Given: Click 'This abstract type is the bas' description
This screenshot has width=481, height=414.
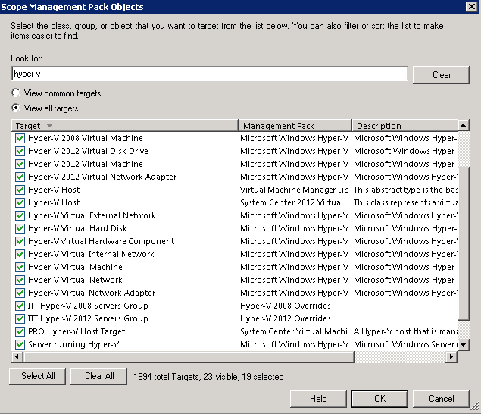Looking at the screenshot, I should pyautogui.click(x=405, y=190).
